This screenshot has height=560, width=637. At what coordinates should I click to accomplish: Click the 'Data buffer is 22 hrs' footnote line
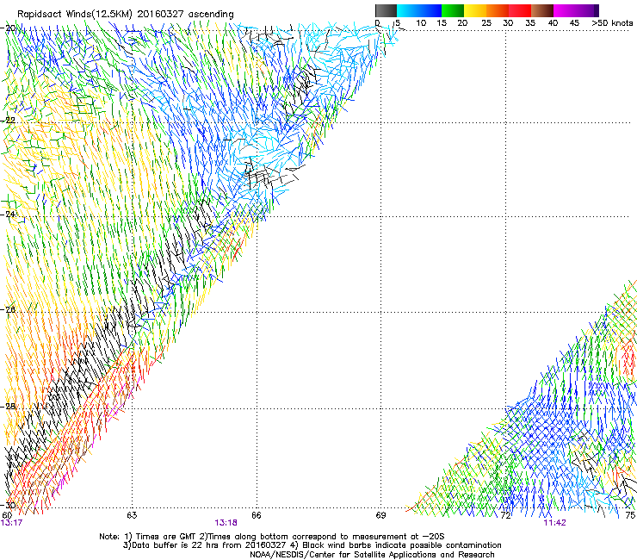coord(312,545)
